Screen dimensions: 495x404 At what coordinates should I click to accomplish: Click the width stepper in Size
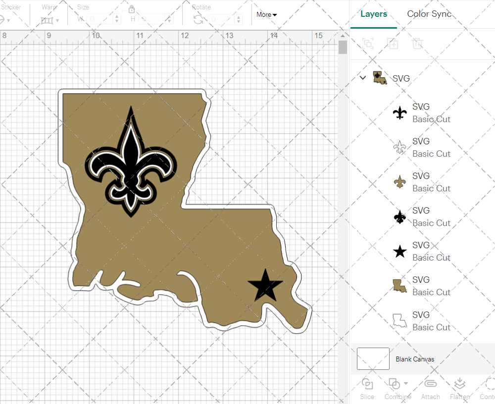point(117,19)
